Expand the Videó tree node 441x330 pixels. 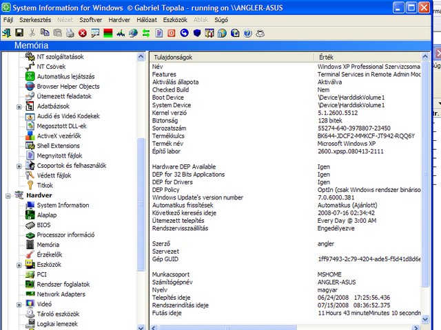19,305
